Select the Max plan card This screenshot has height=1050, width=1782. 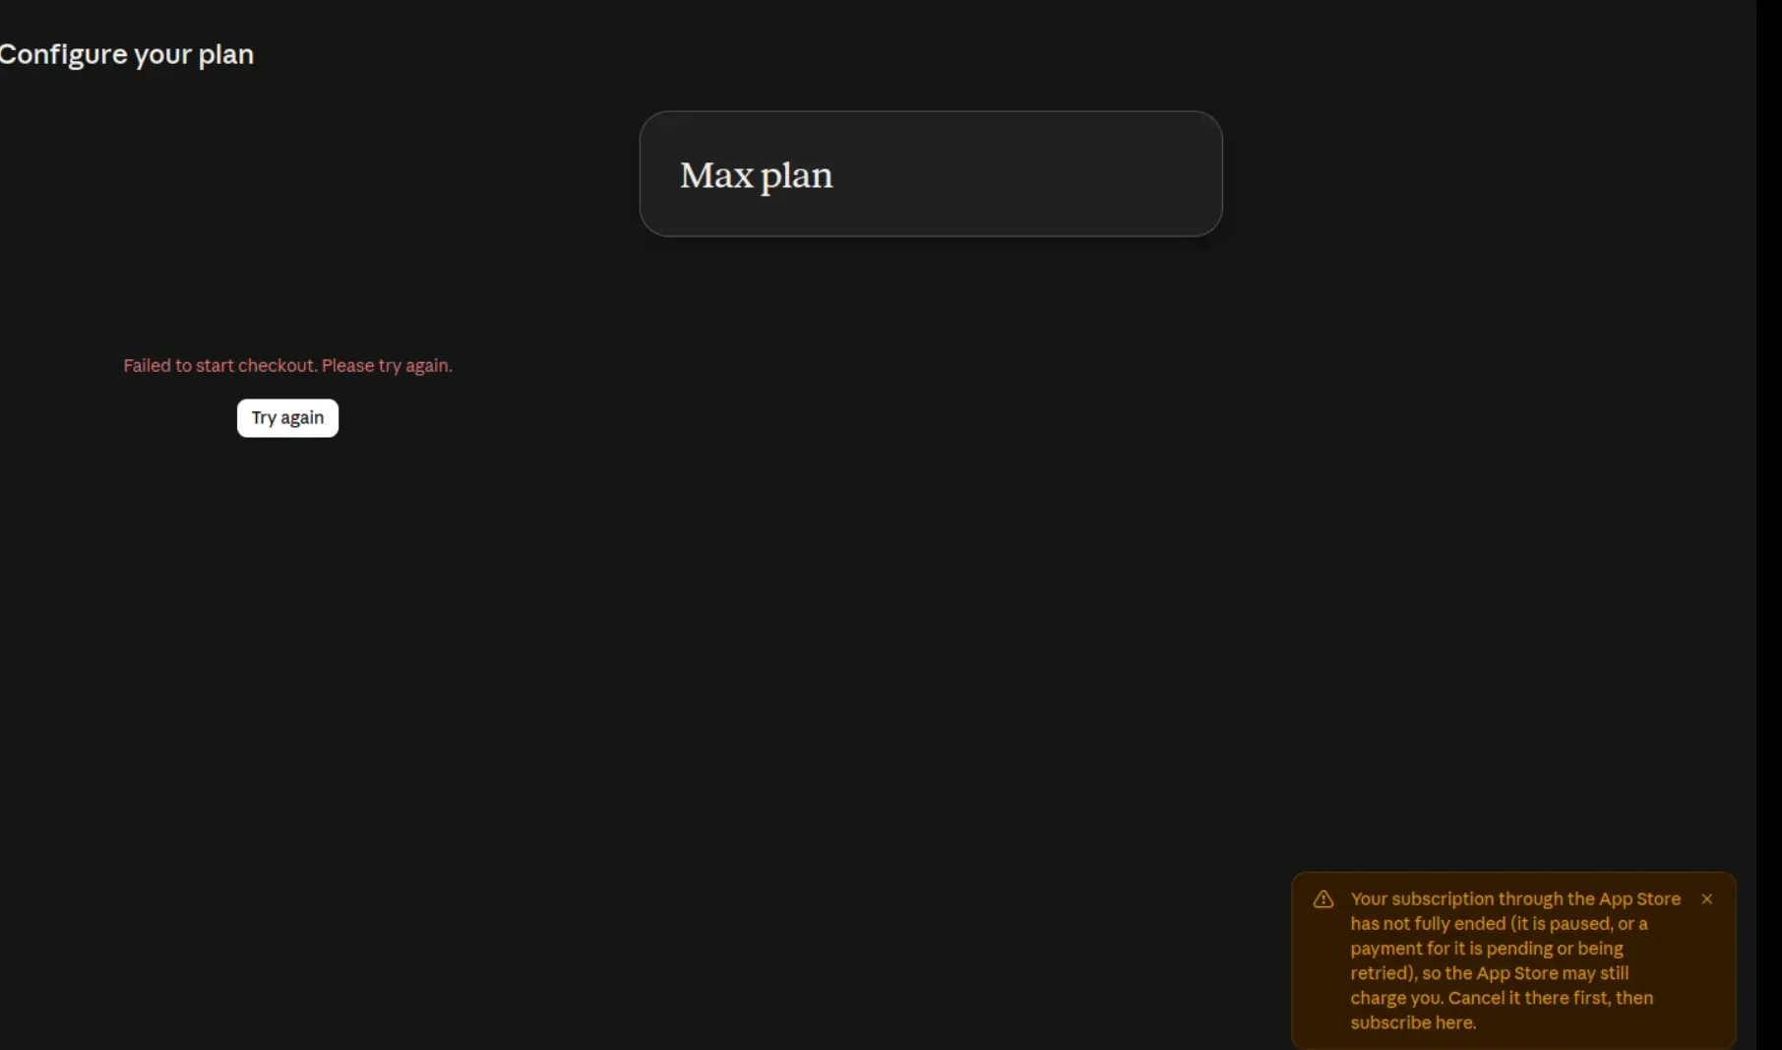(931, 173)
